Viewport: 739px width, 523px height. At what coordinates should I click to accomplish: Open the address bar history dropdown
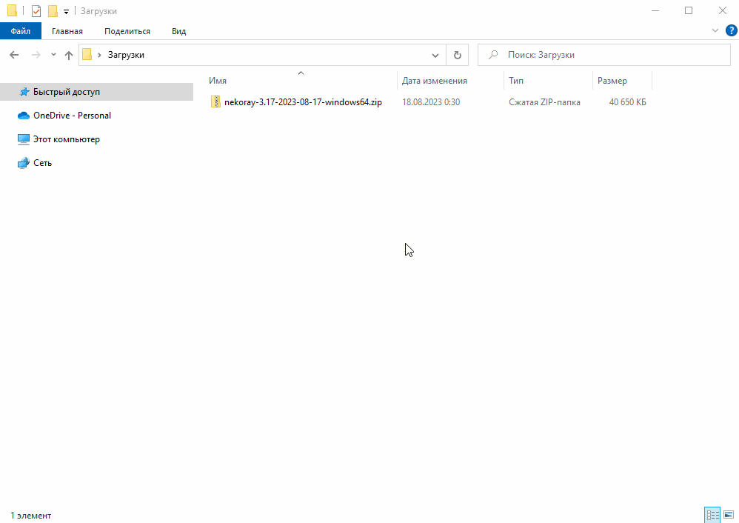(x=435, y=55)
